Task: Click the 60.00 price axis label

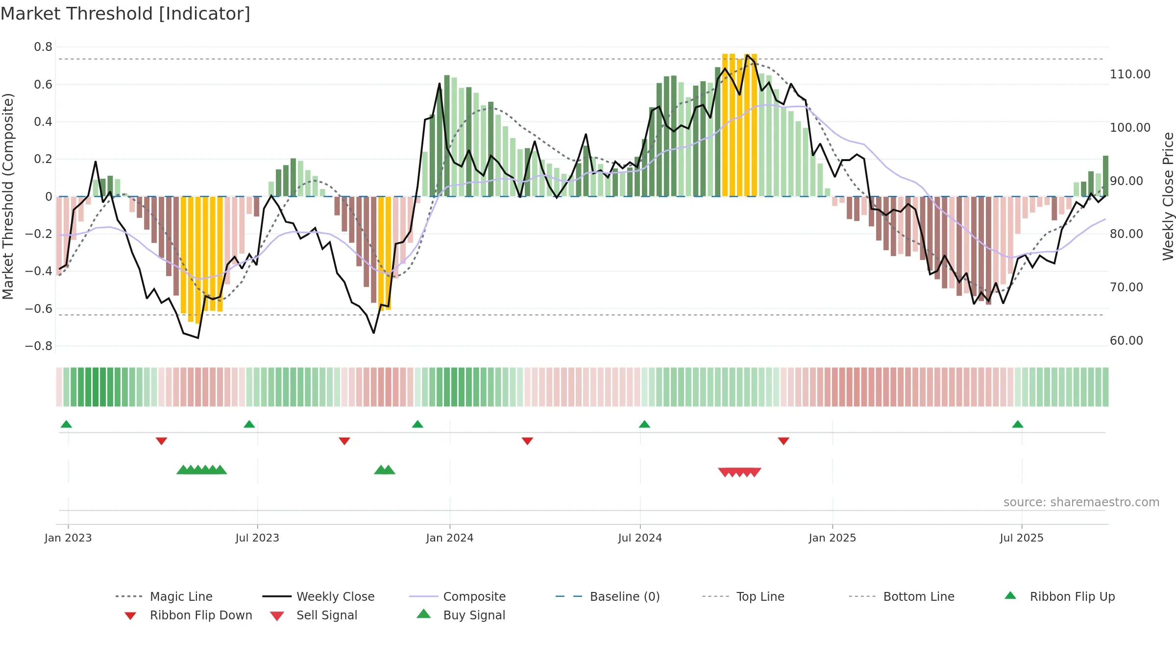Action: pos(1127,341)
